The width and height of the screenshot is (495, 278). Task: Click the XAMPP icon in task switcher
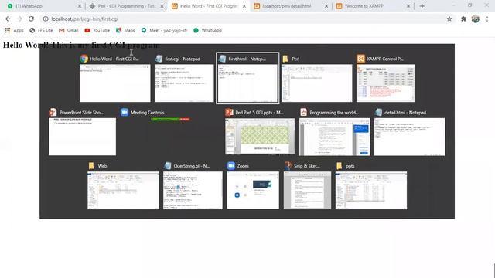click(360, 59)
